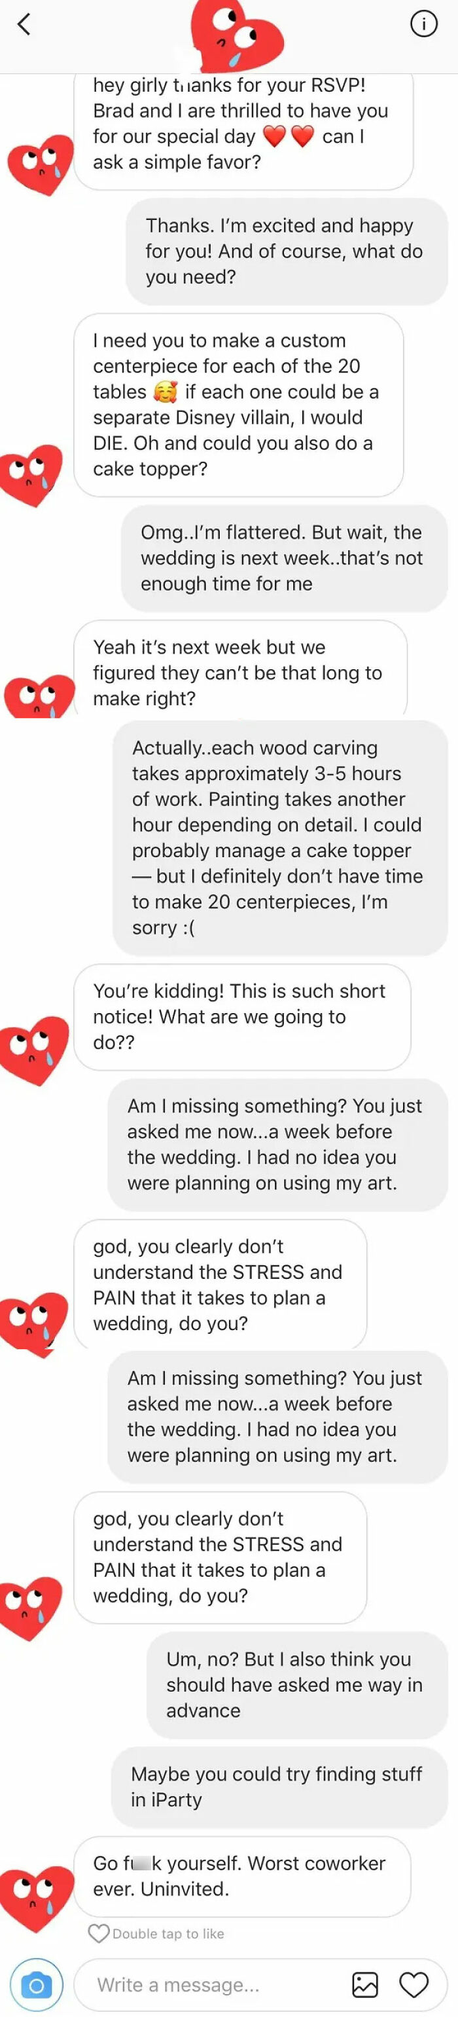458x2017 pixels.
Task: Tap the back arrow to exit conversation
Action: (x=24, y=24)
